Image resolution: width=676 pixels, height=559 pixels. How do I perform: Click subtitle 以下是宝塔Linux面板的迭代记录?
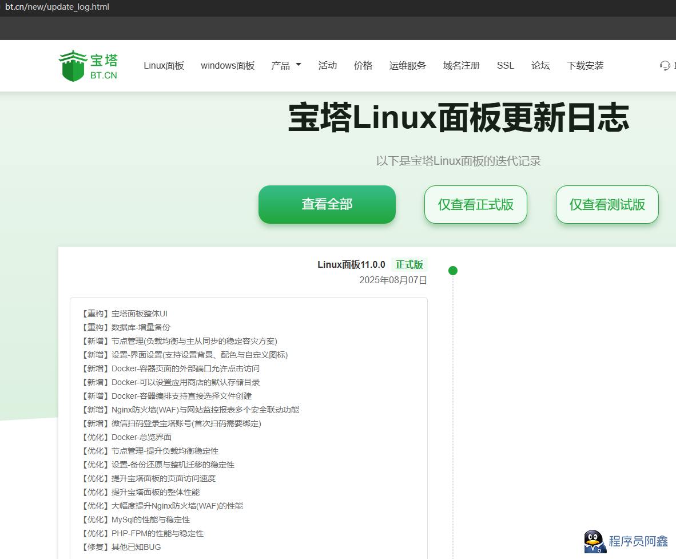(459, 161)
